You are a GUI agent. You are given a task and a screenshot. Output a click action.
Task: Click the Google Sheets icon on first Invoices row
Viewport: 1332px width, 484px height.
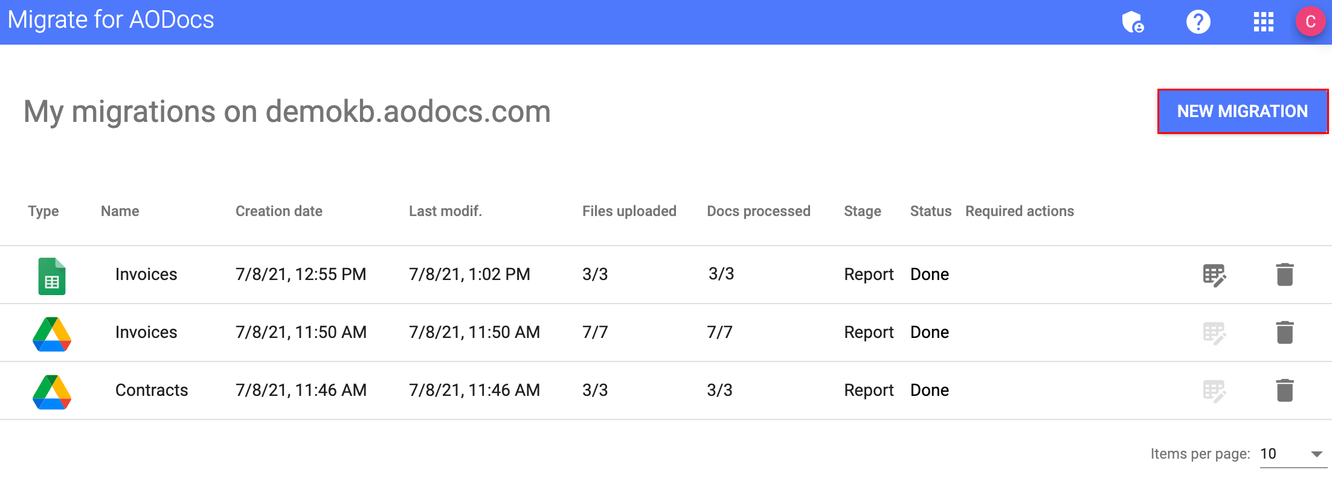(52, 274)
